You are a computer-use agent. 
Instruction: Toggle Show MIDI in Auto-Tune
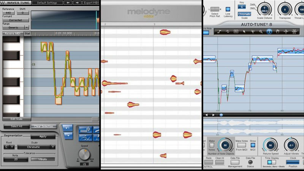pyautogui.click(x=253, y=145)
